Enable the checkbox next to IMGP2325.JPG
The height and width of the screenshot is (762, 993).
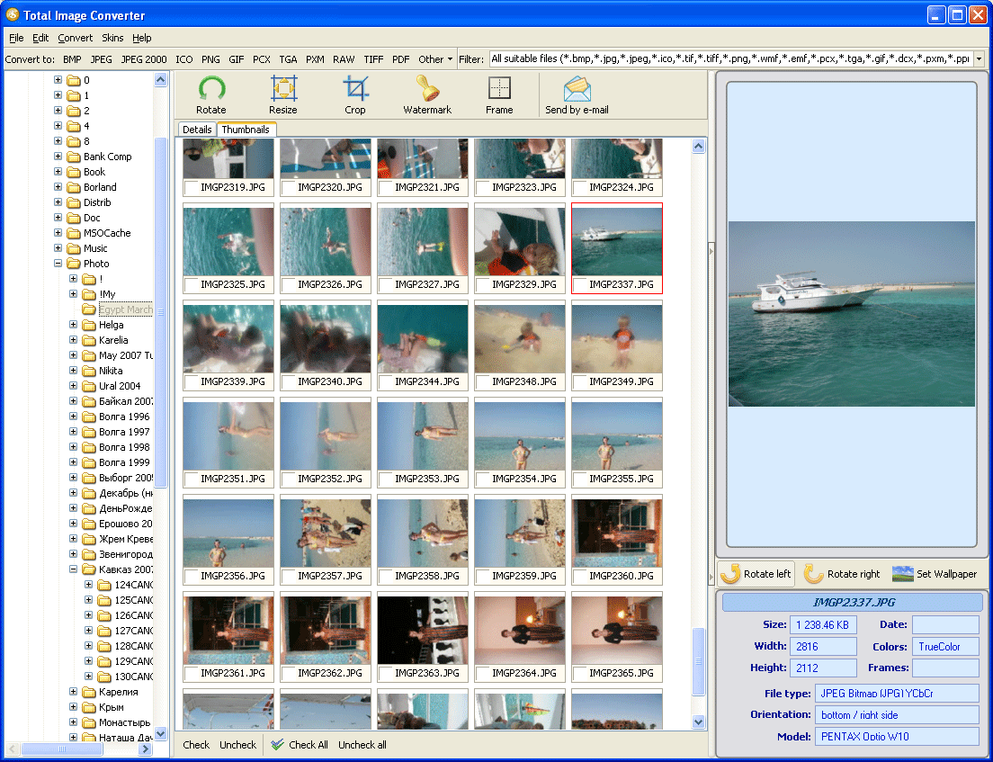tap(192, 285)
